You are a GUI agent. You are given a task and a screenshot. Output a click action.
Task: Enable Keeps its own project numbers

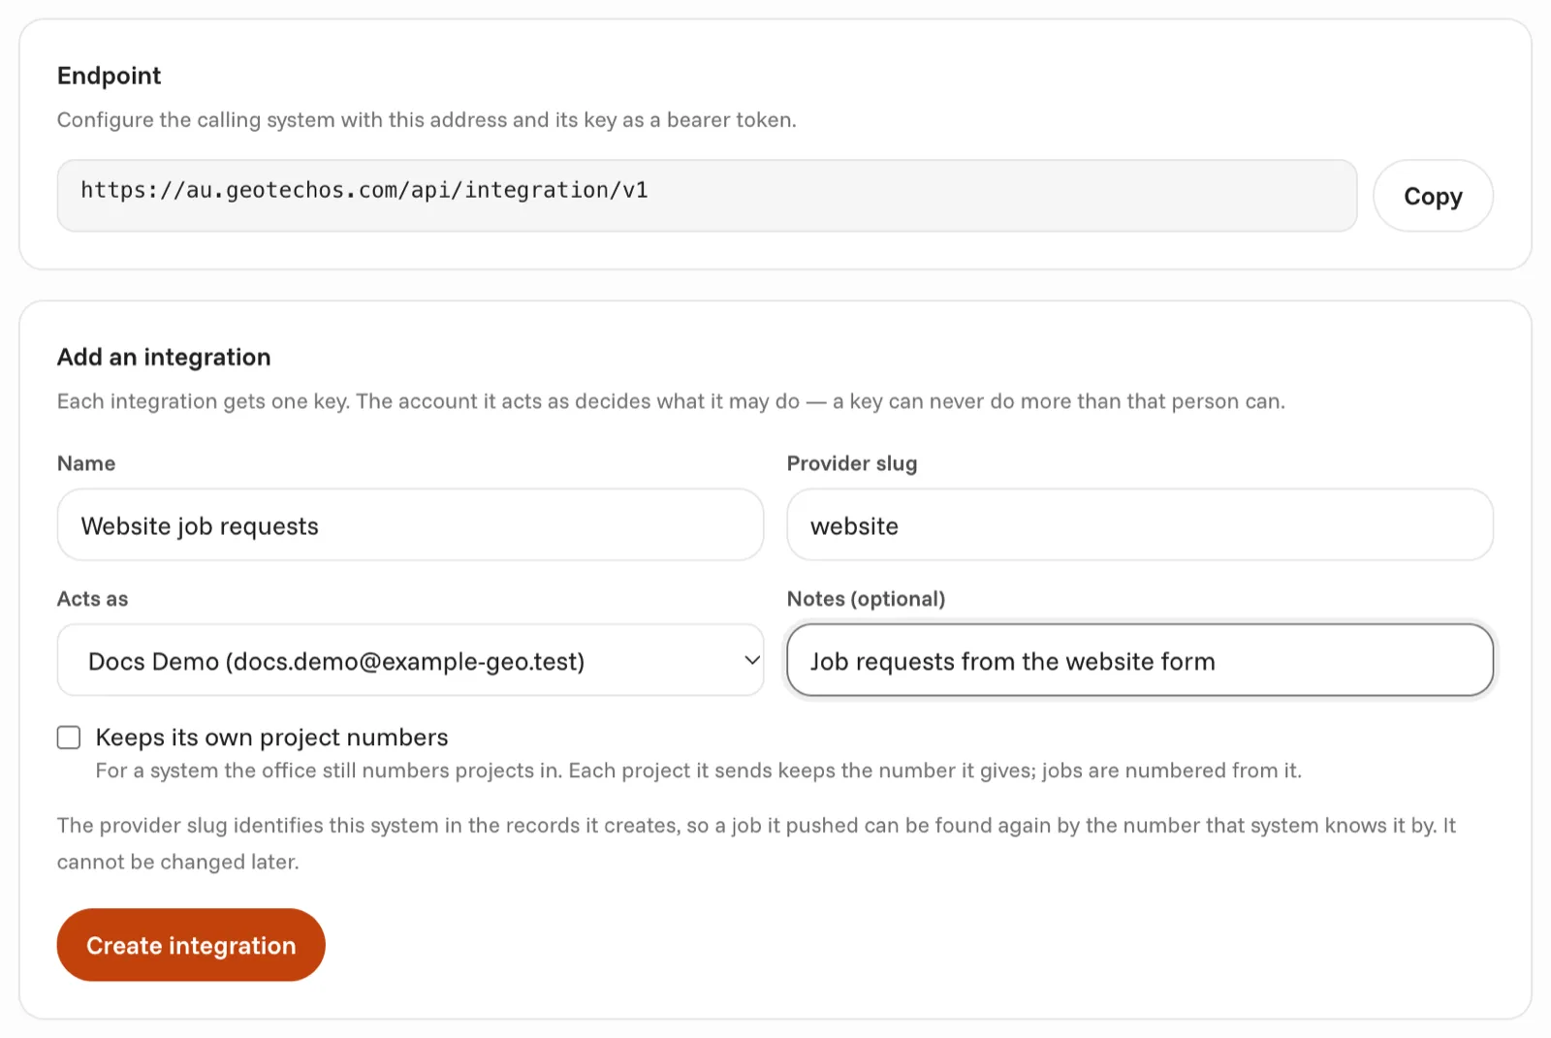point(69,738)
